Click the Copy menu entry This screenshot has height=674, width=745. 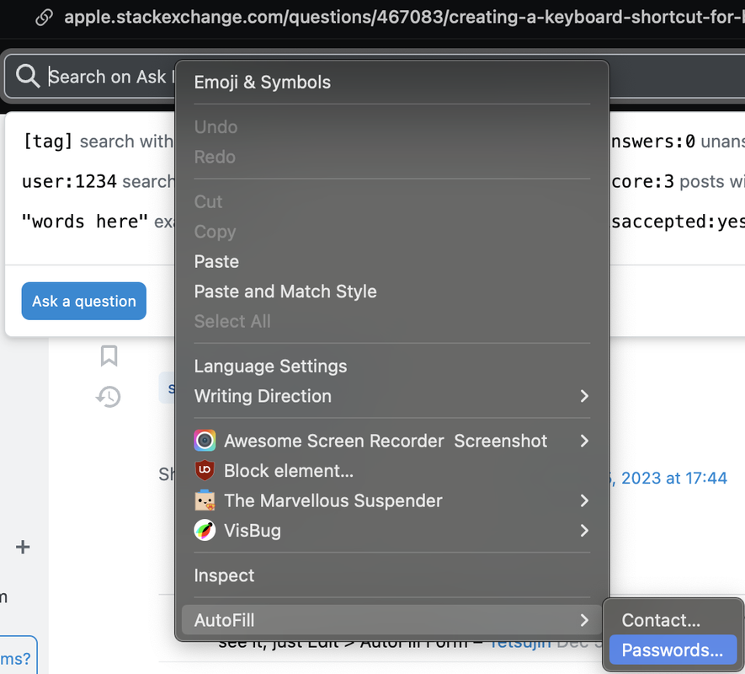click(x=392, y=232)
